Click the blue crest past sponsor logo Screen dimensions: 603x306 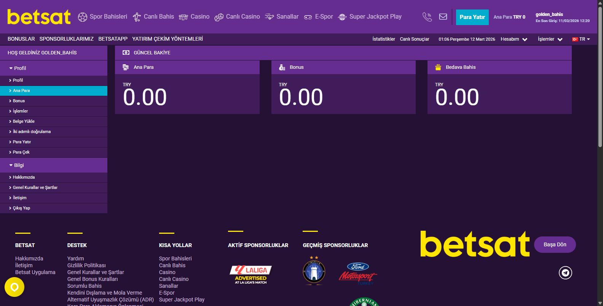point(314,270)
